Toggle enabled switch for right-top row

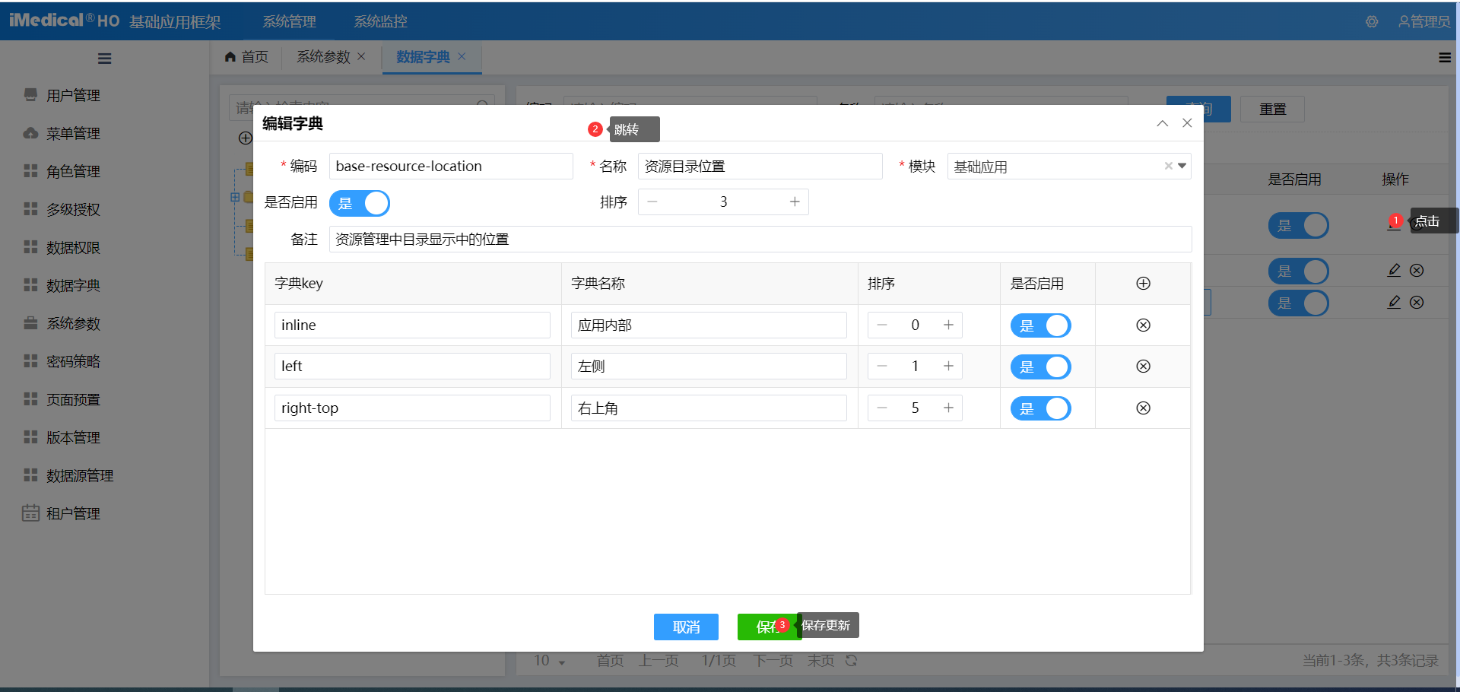click(x=1040, y=409)
